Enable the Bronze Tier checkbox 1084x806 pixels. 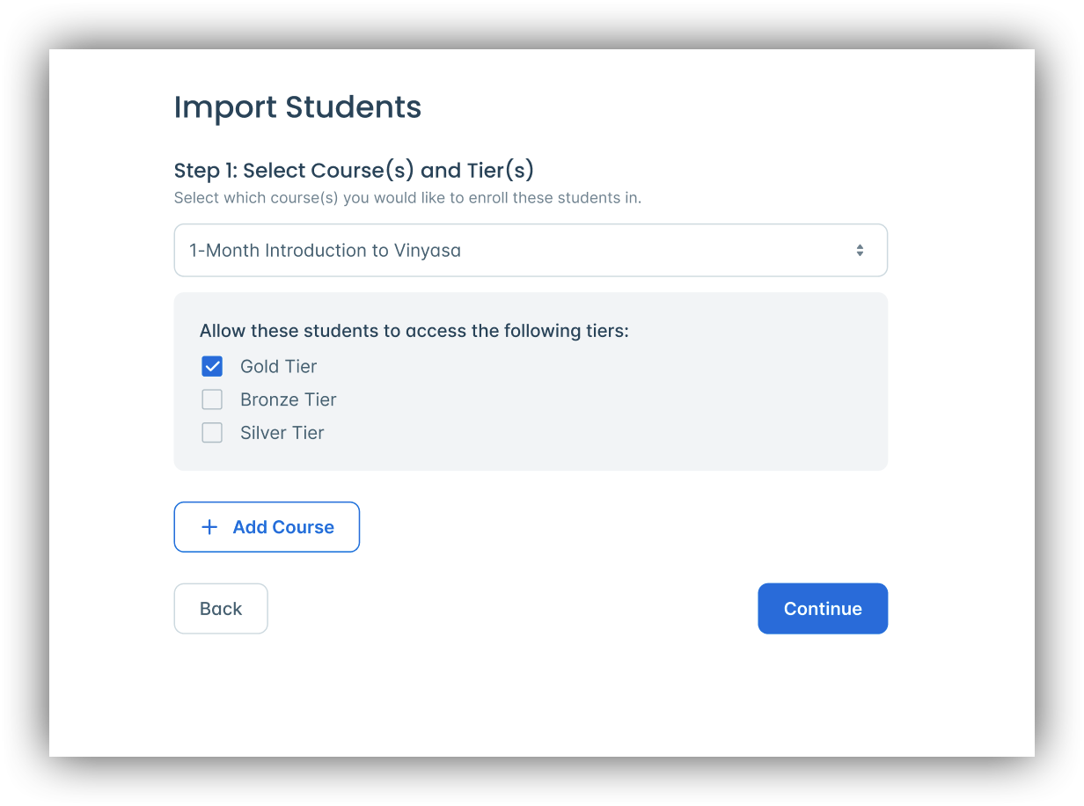pyautogui.click(x=211, y=399)
